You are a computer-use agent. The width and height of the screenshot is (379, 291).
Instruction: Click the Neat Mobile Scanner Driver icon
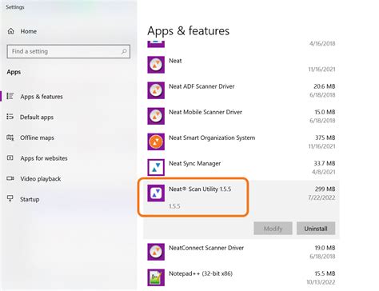click(x=156, y=116)
